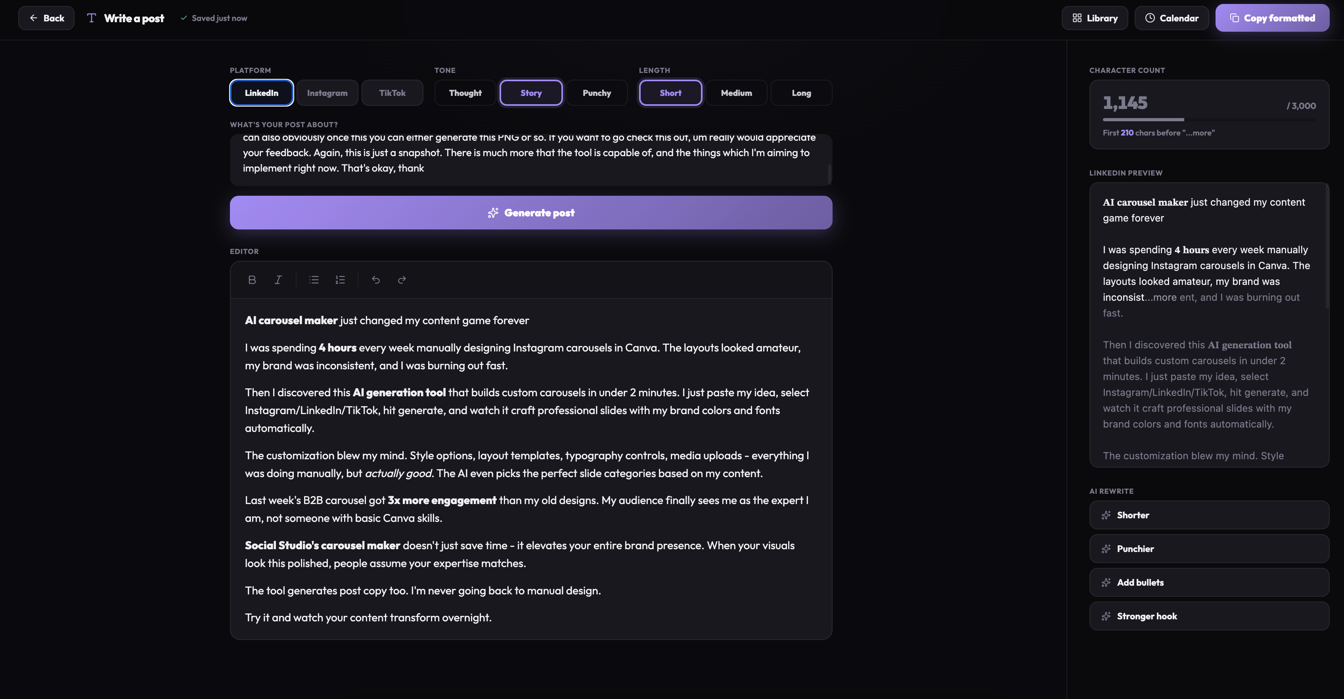The width and height of the screenshot is (1344, 699).
Task: Set post length to Medium
Action: [736, 93]
